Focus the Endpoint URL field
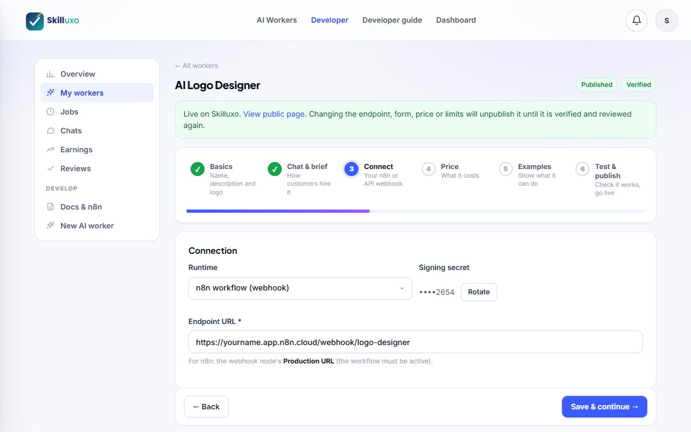 tap(416, 342)
